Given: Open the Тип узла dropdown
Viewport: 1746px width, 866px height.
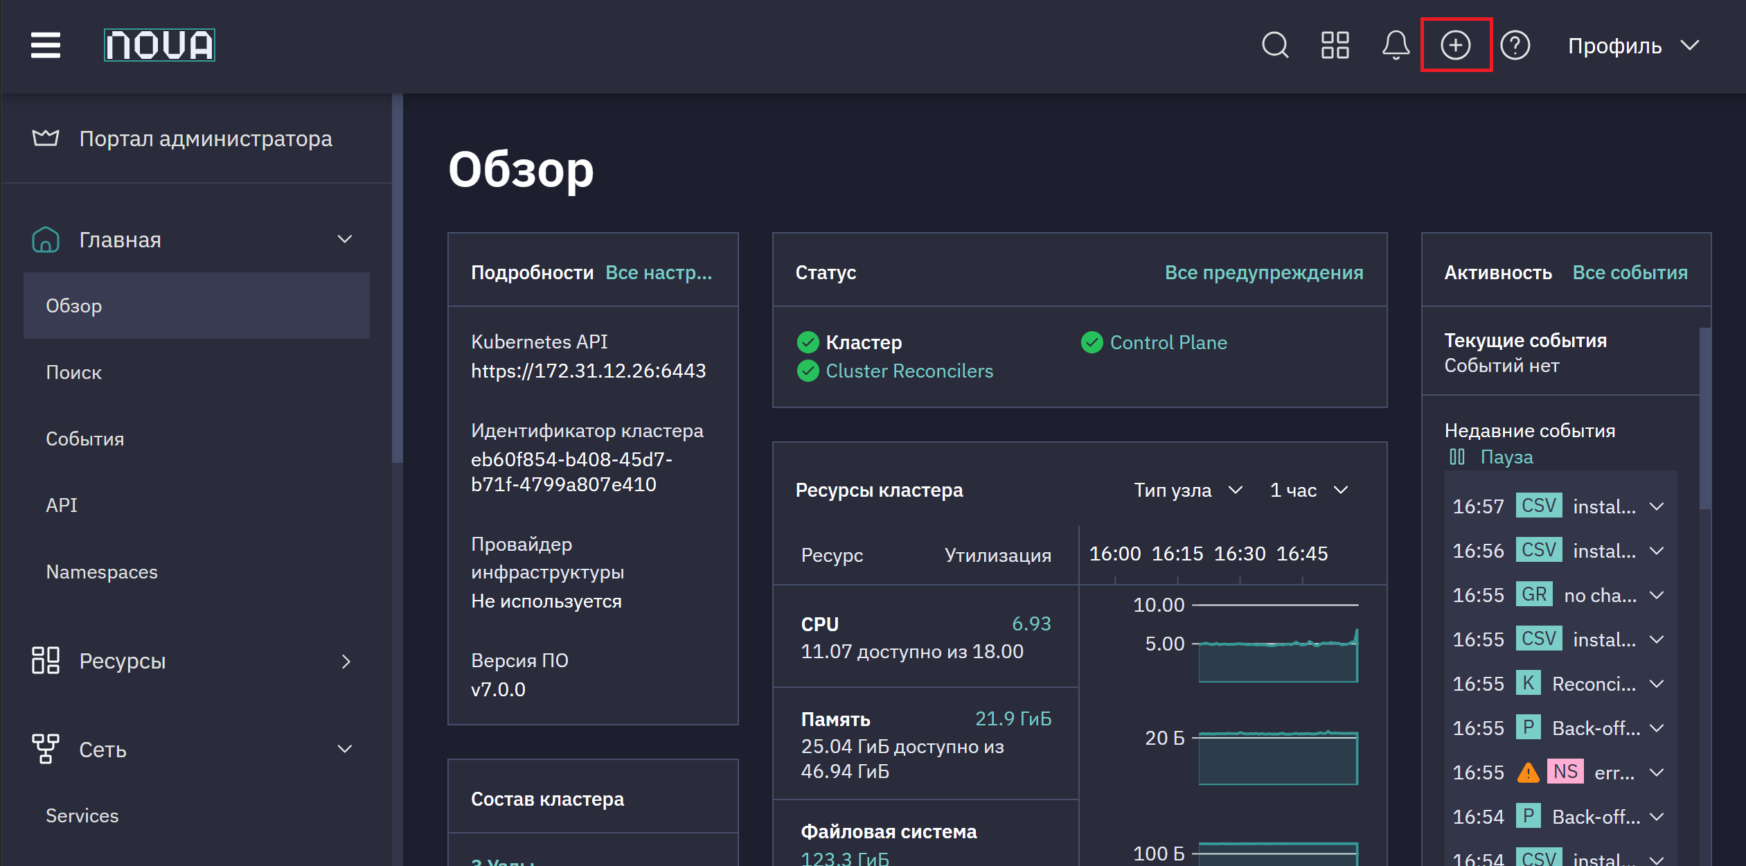Looking at the screenshot, I should [1188, 490].
